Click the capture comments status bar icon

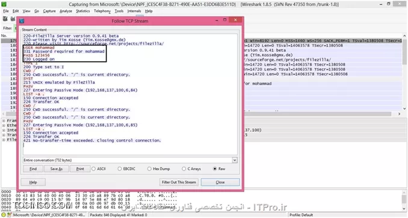coord(10,215)
